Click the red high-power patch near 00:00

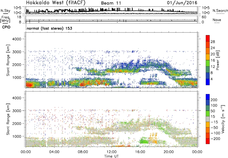29,84
